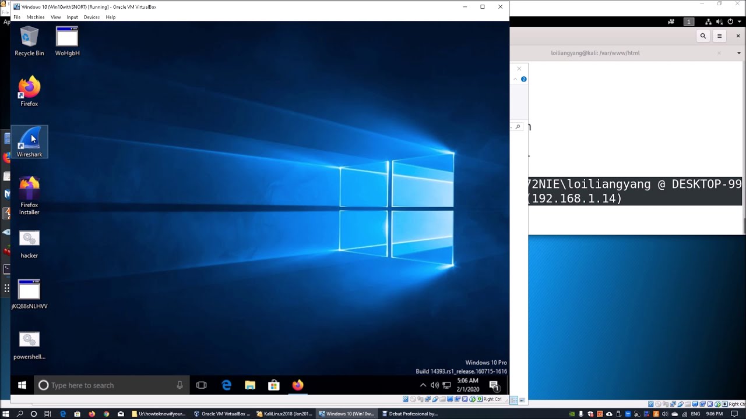Select the Firefox Installer desktop icon

[29, 196]
